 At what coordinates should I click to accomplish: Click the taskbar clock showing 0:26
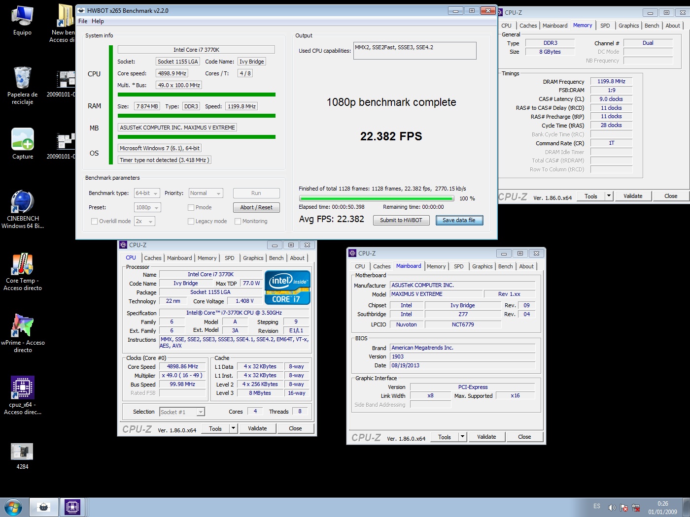click(663, 508)
